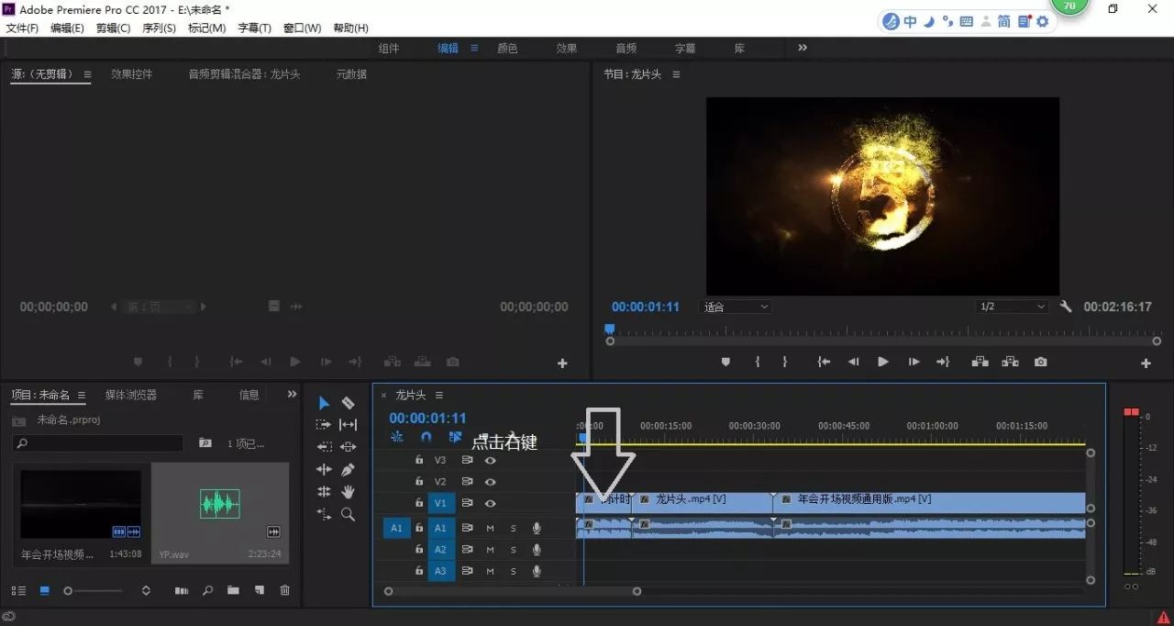
Task: Select the Pen tool
Action: pyautogui.click(x=349, y=470)
